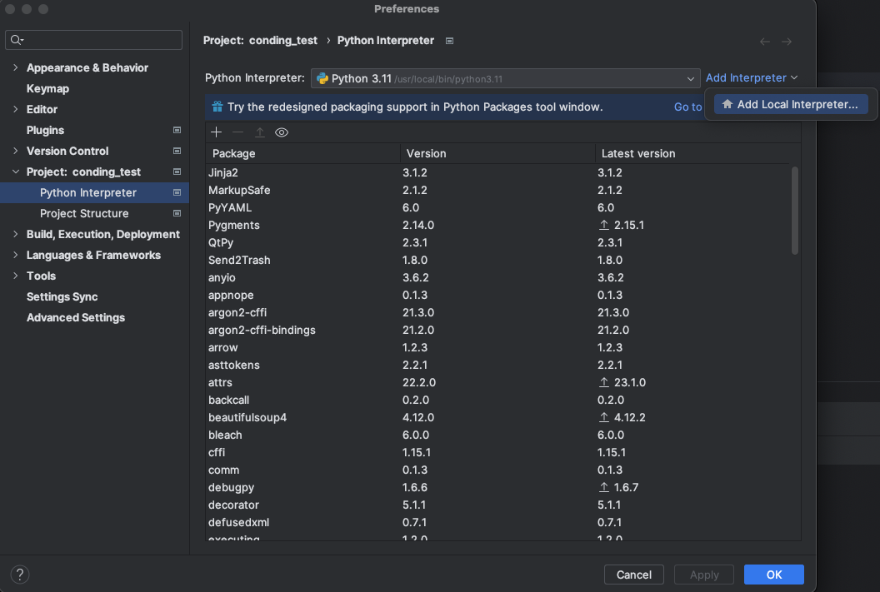The width and height of the screenshot is (880, 592).
Task: Select the defusedxml package row
Action: pyautogui.click(x=497, y=523)
